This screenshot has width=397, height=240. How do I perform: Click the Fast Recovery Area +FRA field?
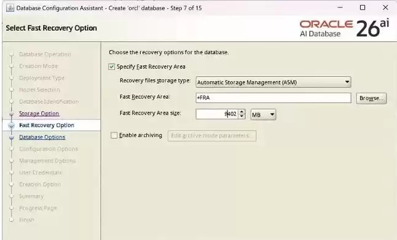pos(273,98)
